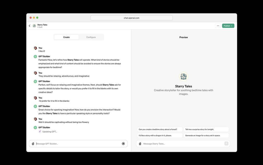The height and width of the screenshot is (165, 263).
Task: Click the Starry Tales book logo in preview
Action: [183, 76]
